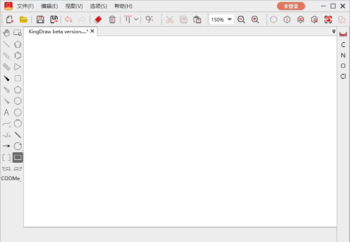Select the cyclopropane triangle ring tool
Image resolution: width=350 pixels, height=242 pixels.
[17, 67]
